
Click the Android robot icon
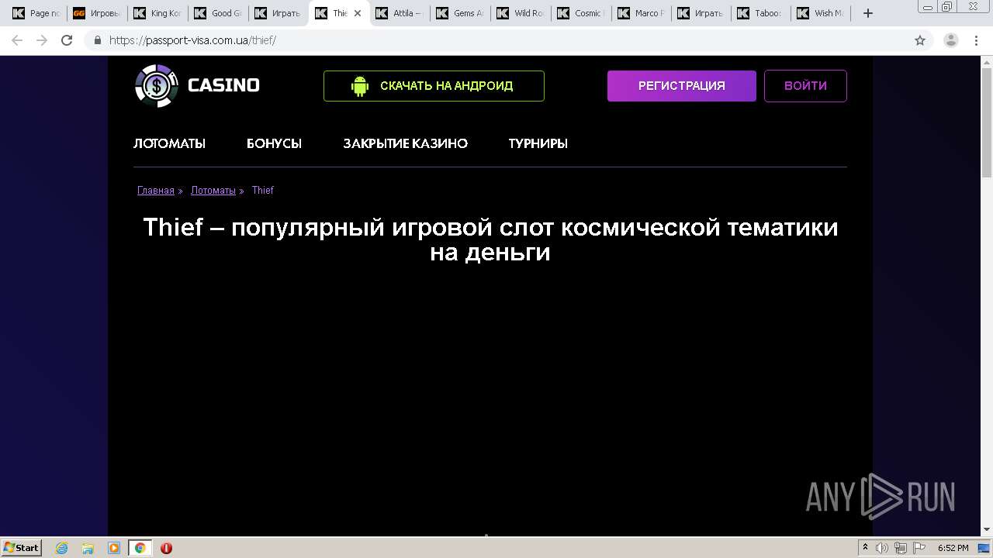359,86
